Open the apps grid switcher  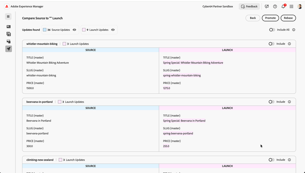coord(292,6)
